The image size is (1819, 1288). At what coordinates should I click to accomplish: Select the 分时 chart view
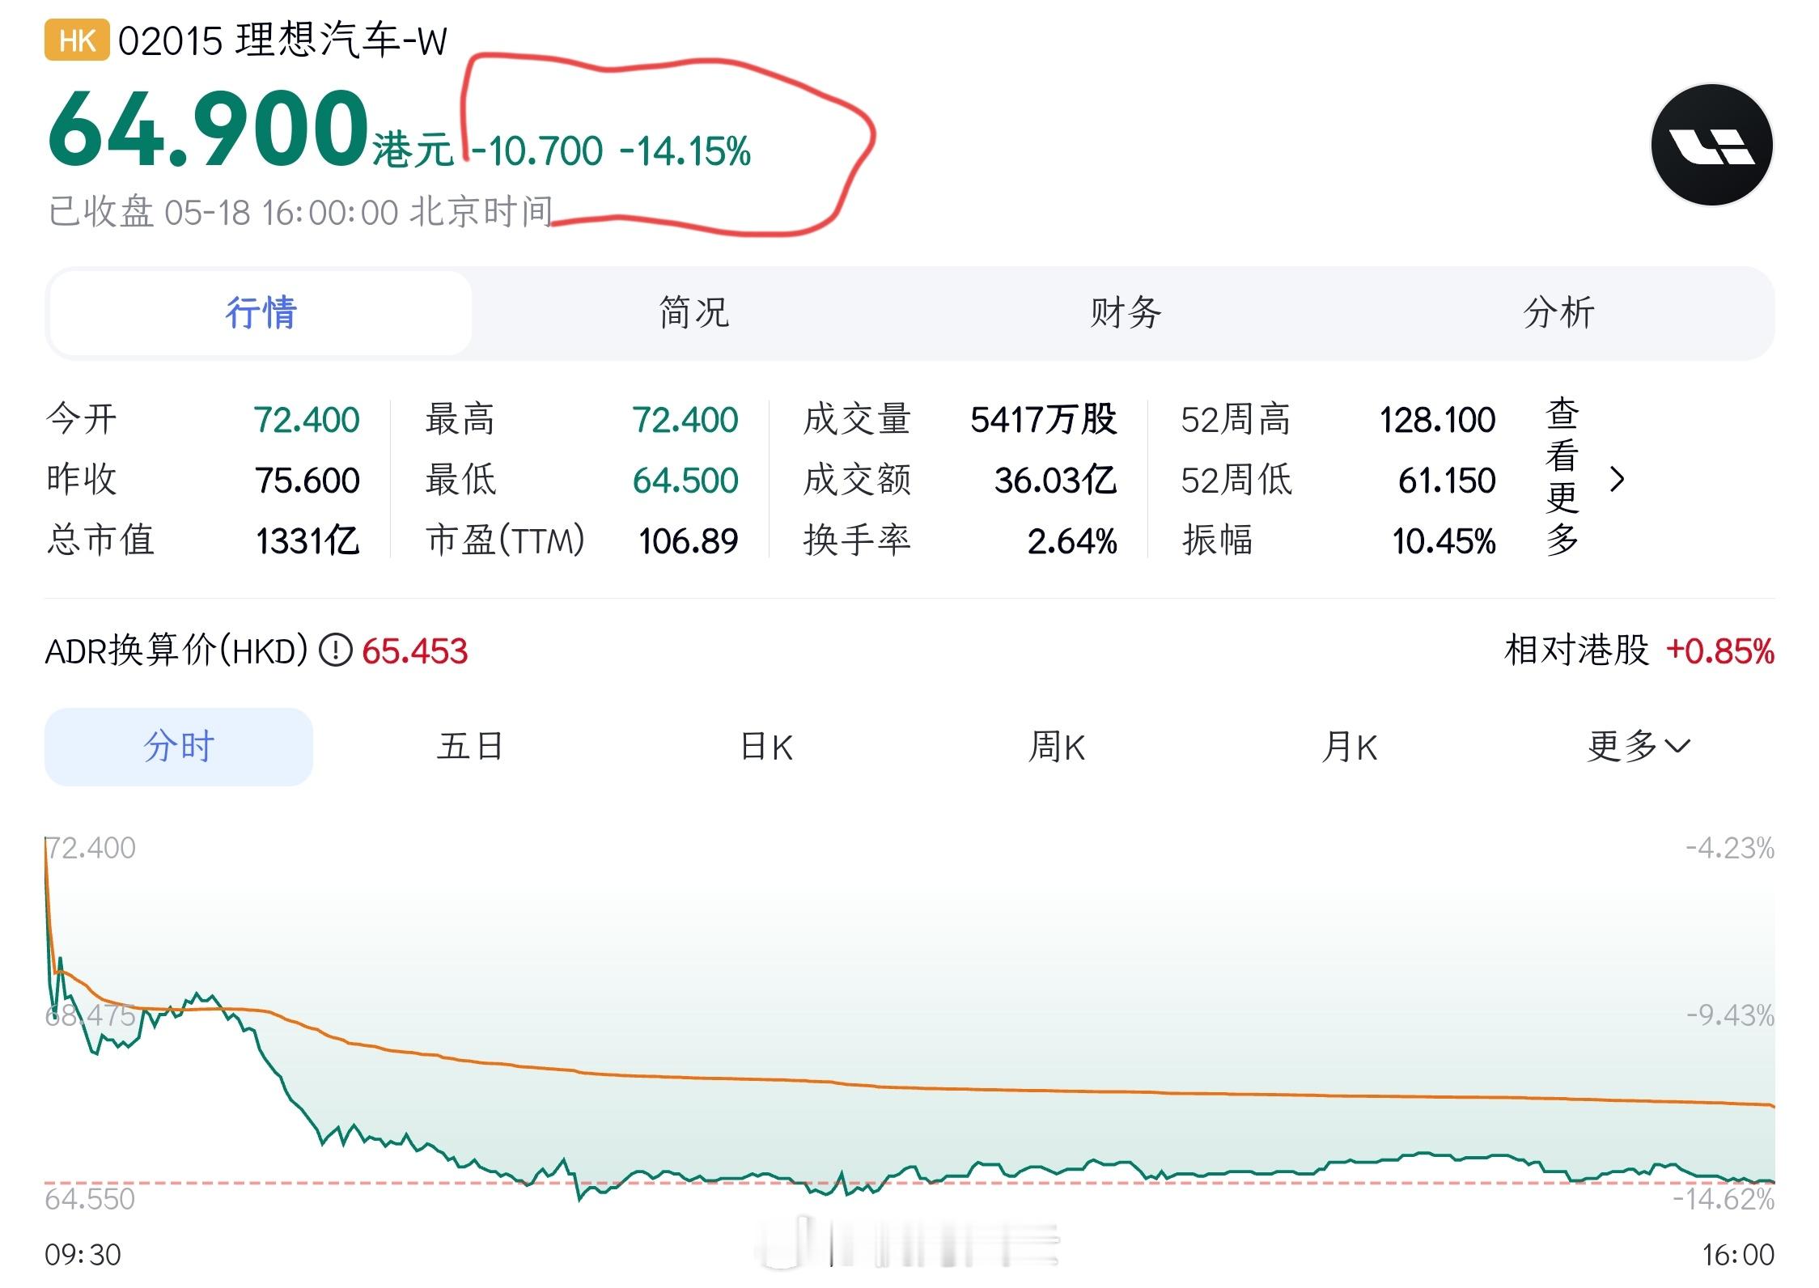point(179,746)
